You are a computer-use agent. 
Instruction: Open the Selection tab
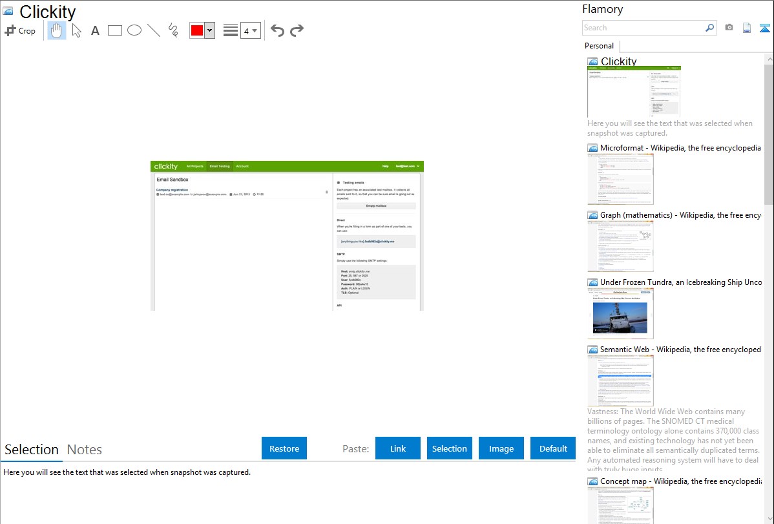32,450
